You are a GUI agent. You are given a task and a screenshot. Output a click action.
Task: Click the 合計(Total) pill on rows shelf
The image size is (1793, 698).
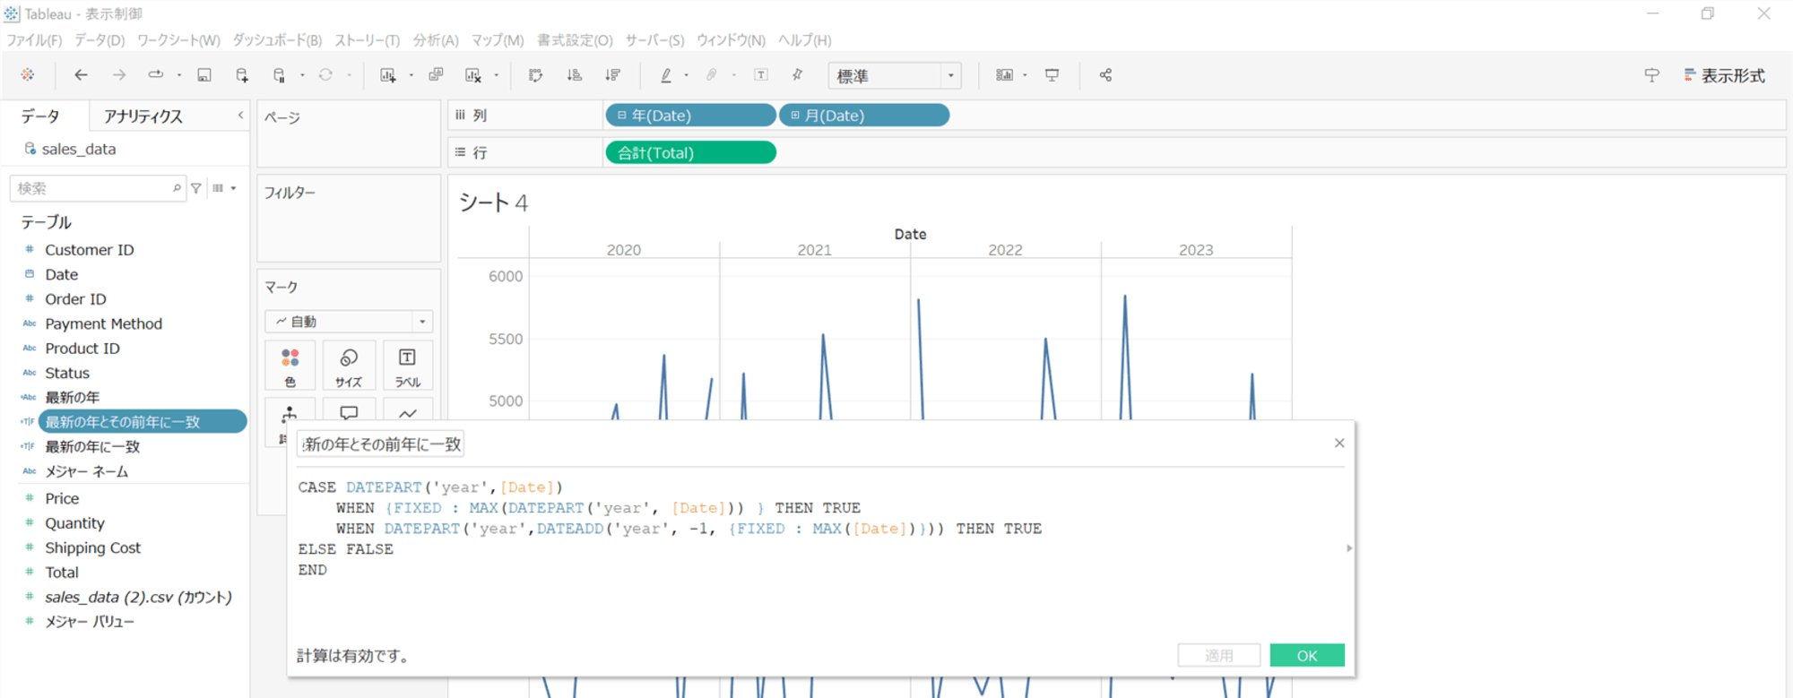tap(691, 153)
